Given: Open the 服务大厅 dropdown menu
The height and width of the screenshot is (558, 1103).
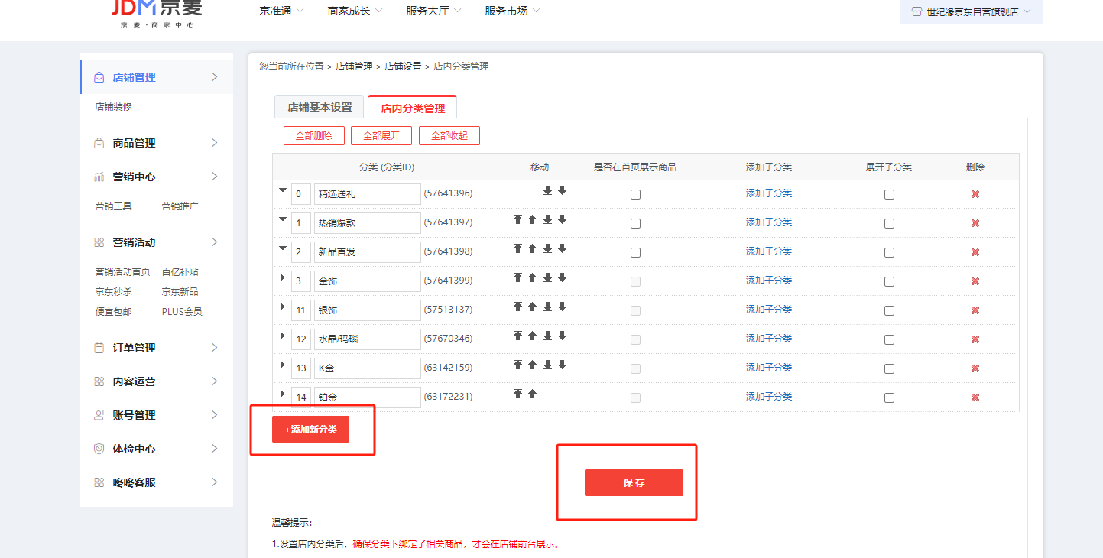Looking at the screenshot, I should coord(433,11).
